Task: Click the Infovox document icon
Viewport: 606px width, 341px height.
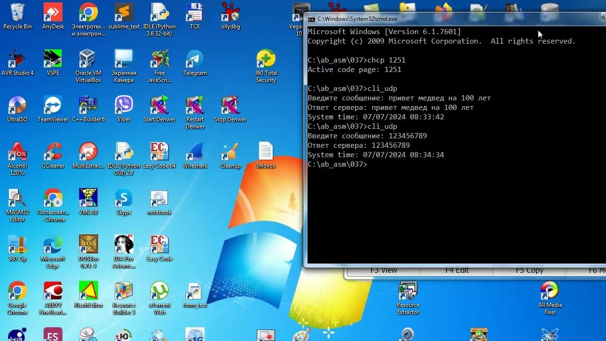Action: tap(266, 156)
